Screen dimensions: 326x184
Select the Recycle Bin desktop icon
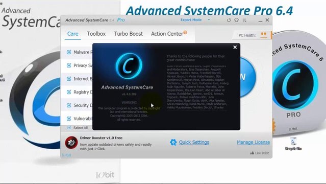coord(293,143)
